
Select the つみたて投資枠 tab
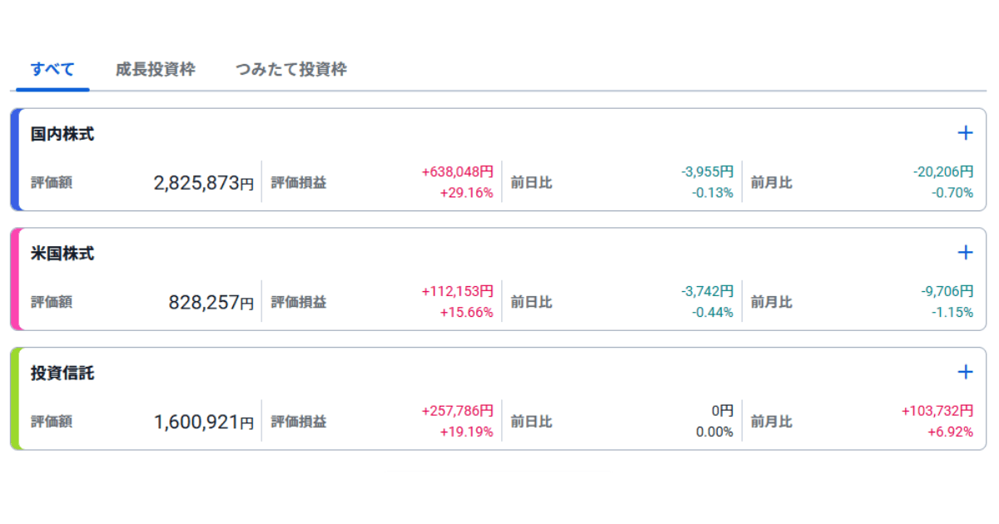pos(291,70)
